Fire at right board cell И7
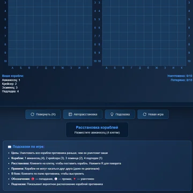 click(x=174, y=36)
